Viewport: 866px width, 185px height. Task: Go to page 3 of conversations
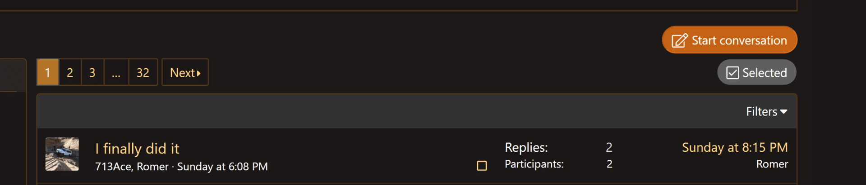[x=92, y=72]
